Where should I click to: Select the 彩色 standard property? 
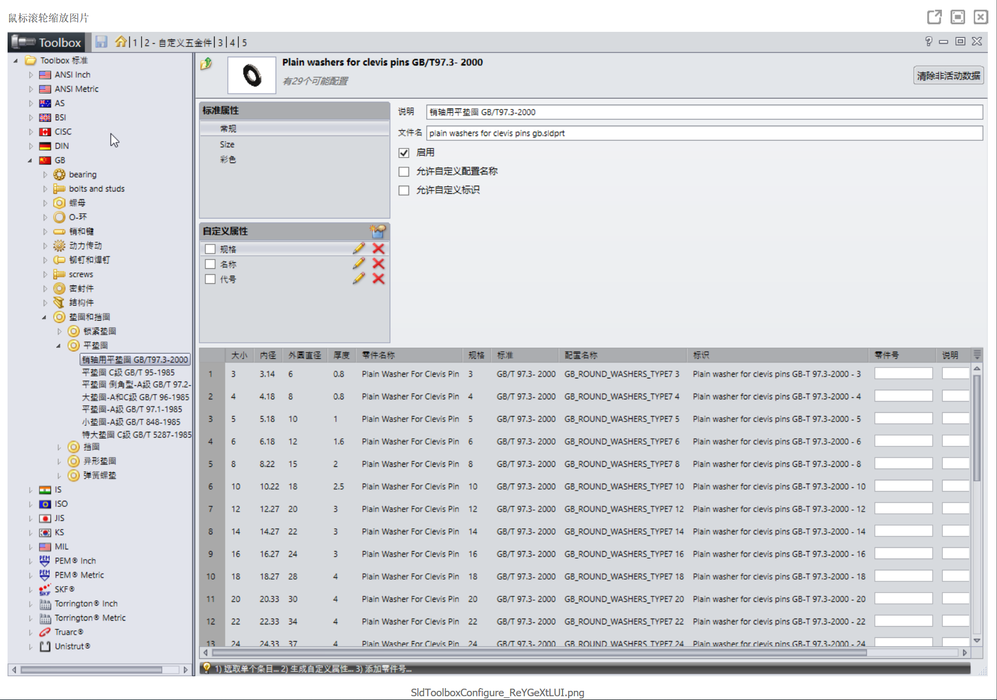tap(295, 159)
